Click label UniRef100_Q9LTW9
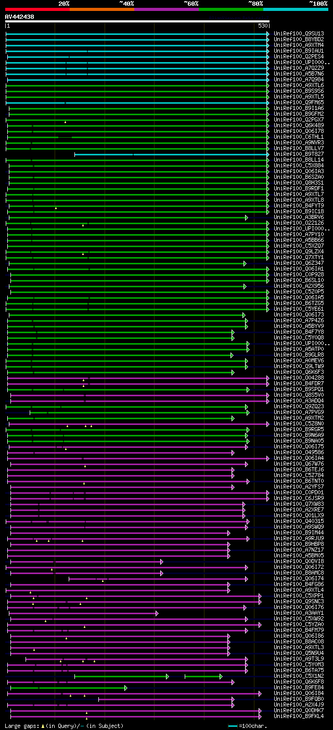 [299, 366]
